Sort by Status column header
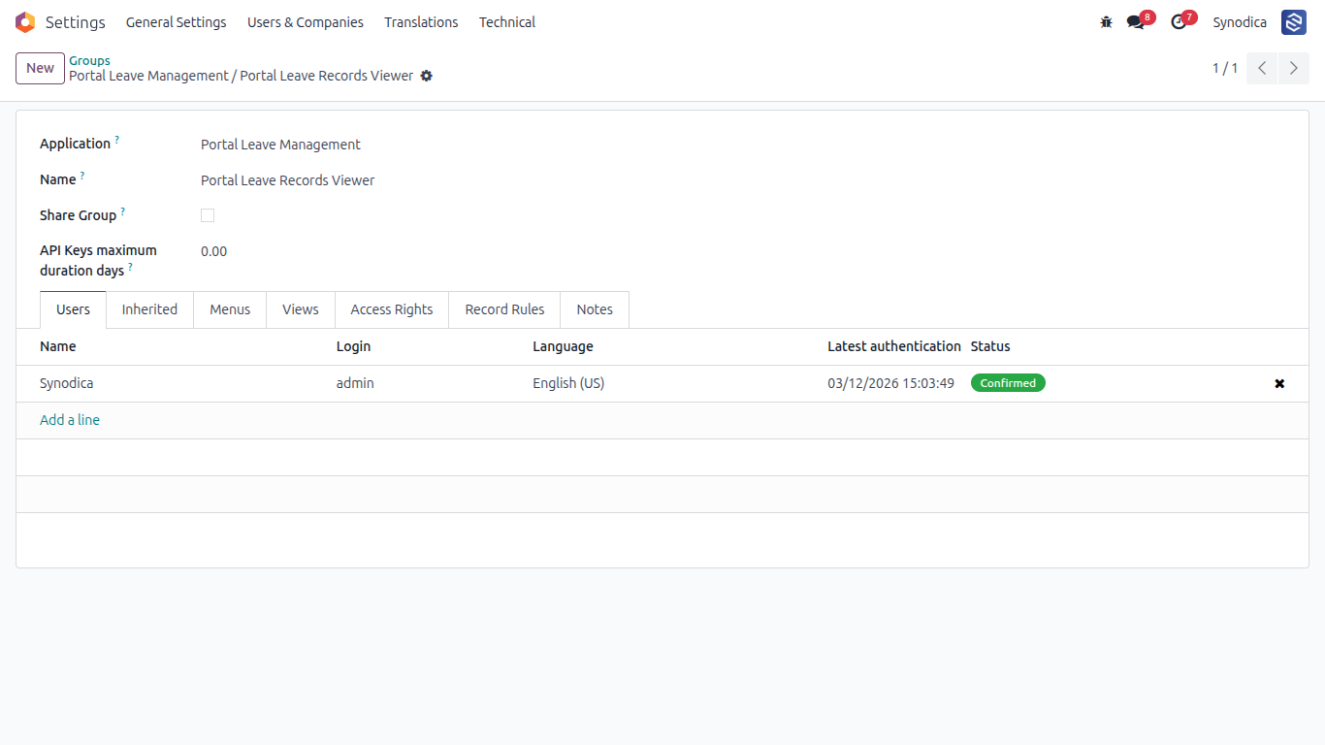 990,346
